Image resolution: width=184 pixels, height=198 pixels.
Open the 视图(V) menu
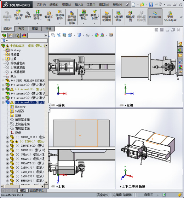(x=67, y=5)
